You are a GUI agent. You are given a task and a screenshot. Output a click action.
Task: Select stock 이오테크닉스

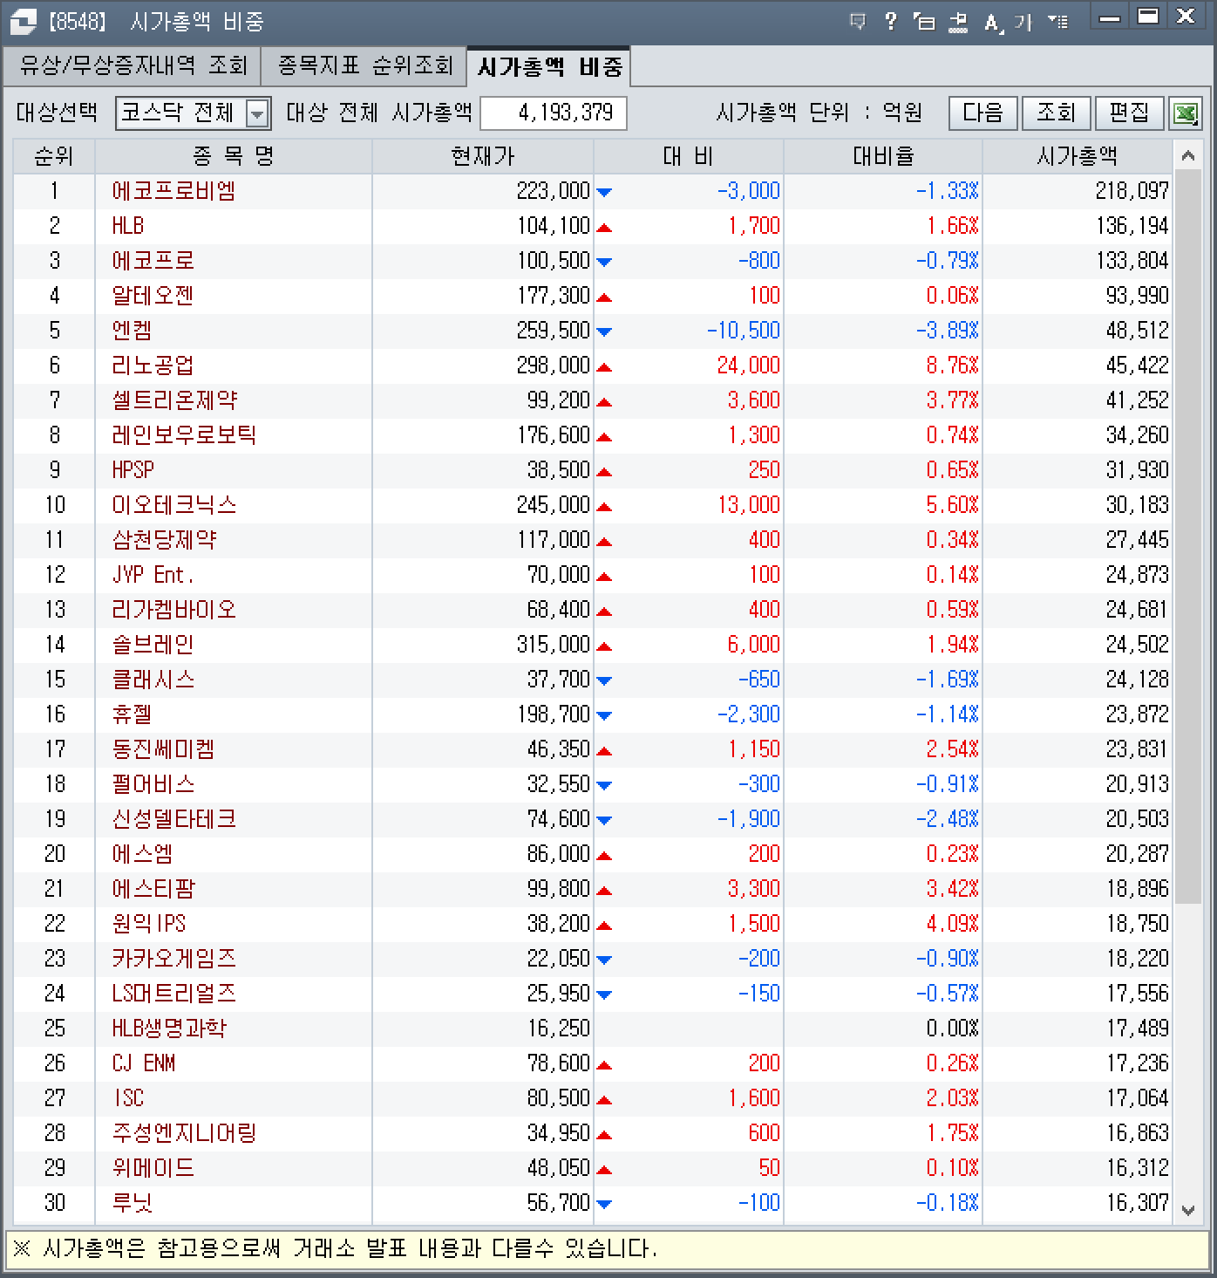click(174, 505)
